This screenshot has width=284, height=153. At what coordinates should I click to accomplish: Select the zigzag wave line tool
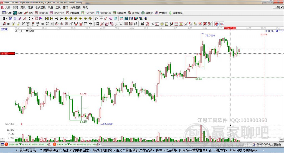tap(121, 24)
